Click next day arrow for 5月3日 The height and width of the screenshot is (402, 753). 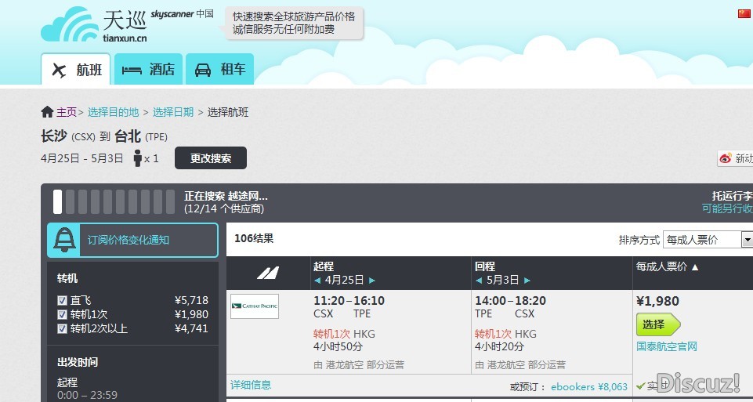tap(527, 280)
